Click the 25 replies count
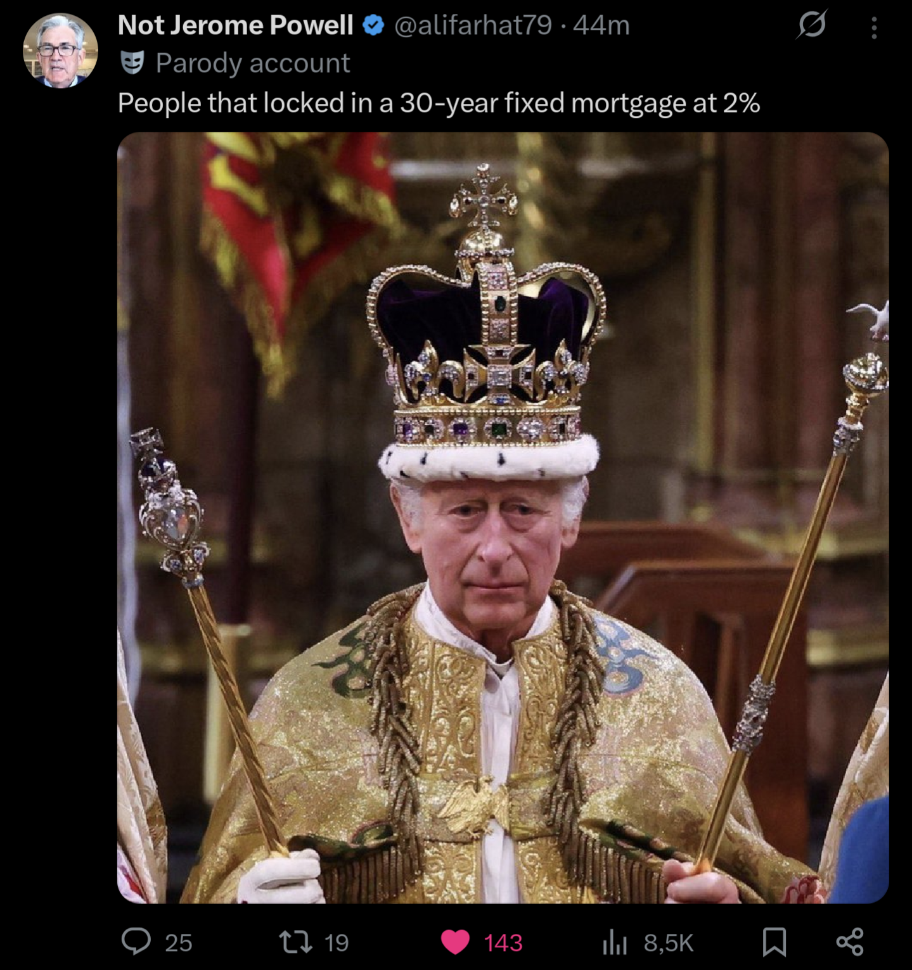912x970 pixels. coord(179,943)
